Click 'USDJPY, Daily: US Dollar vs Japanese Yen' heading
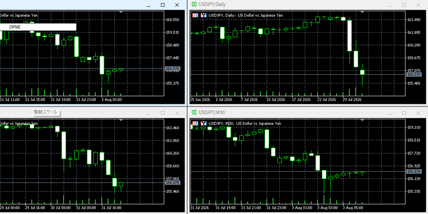The width and height of the screenshot is (428, 214). point(246,16)
